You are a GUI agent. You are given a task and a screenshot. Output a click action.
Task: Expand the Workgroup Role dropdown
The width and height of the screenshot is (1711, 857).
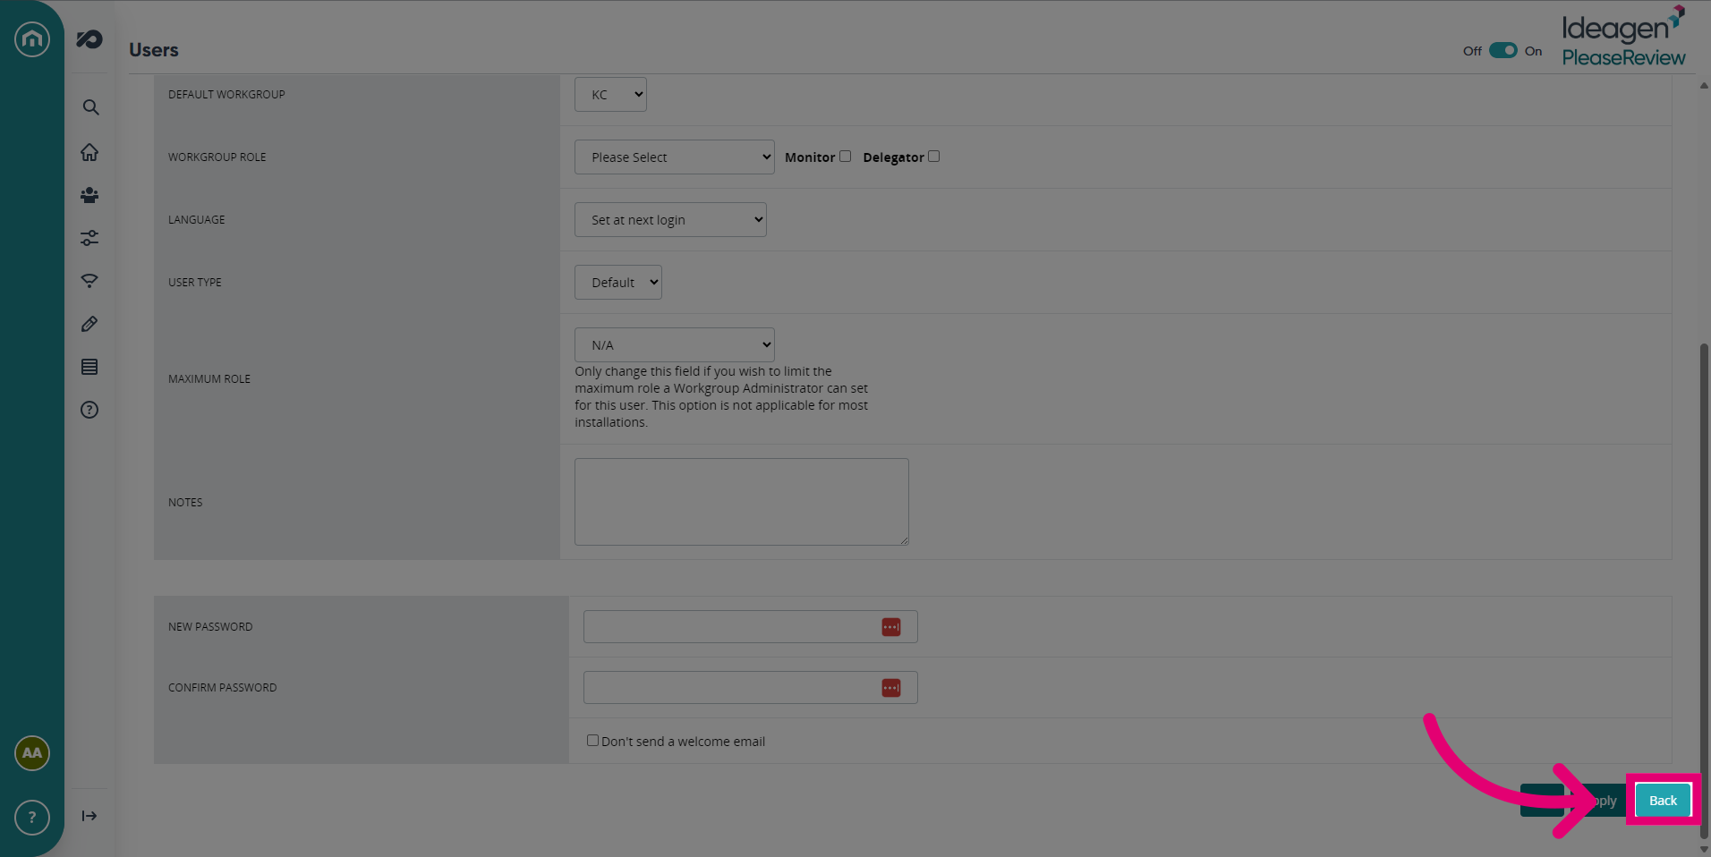675,157
